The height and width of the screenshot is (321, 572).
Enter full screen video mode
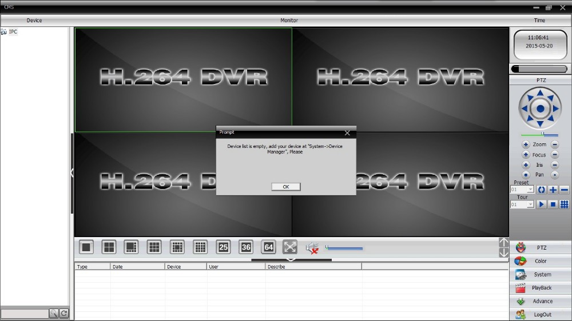coord(290,247)
